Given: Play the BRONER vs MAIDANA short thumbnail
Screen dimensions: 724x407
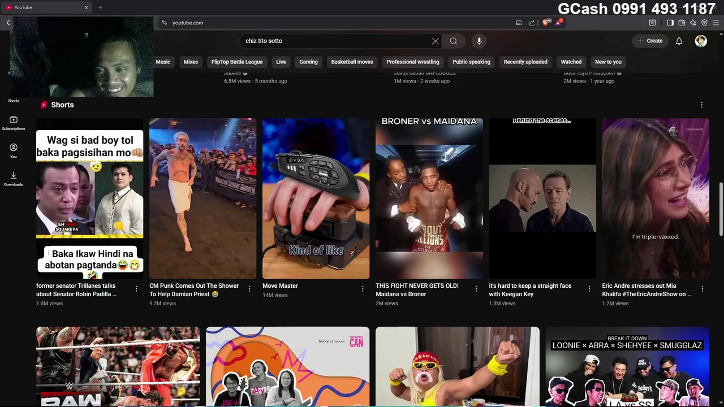Looking at the screenshot, I should pos(429,198).
